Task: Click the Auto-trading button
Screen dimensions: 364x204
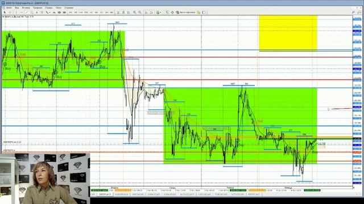Action: pos(185,12)
